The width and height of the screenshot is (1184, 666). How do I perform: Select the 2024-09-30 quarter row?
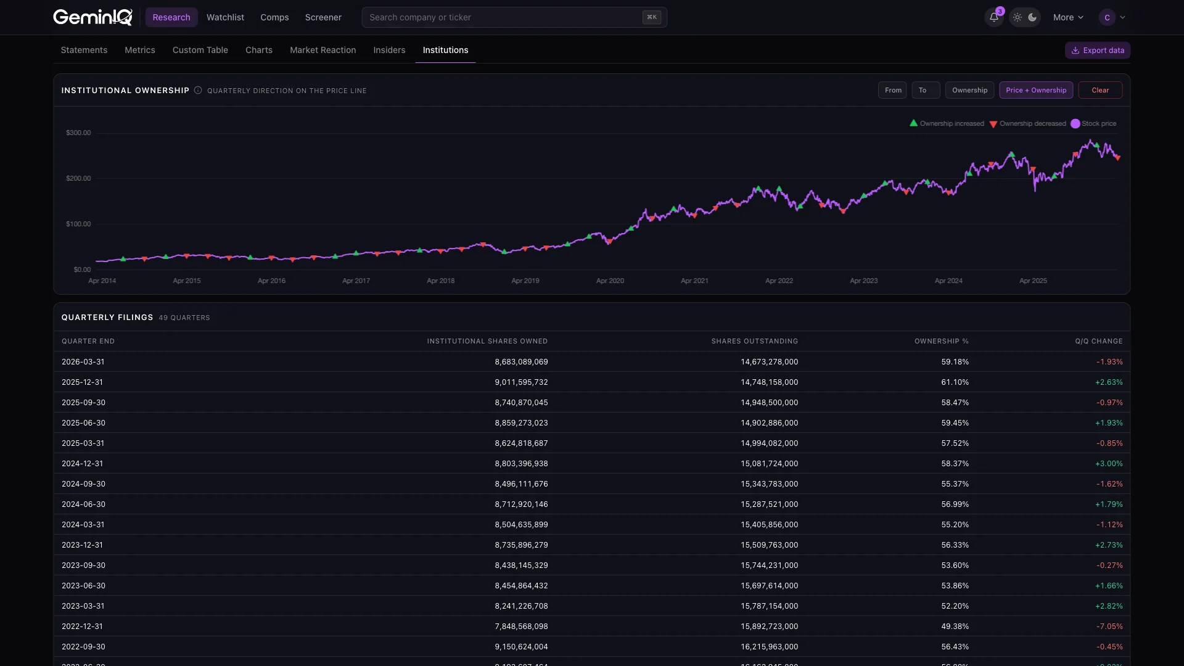(592, 484)
